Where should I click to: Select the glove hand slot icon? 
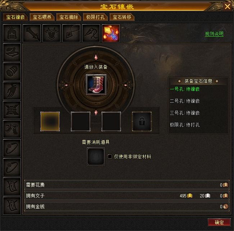[12, 91]
